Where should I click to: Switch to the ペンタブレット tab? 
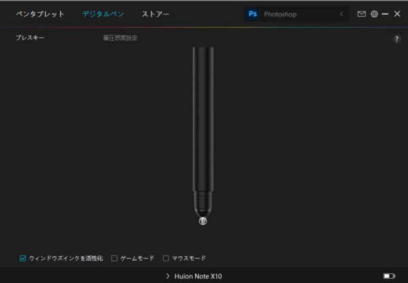[40, 14]
